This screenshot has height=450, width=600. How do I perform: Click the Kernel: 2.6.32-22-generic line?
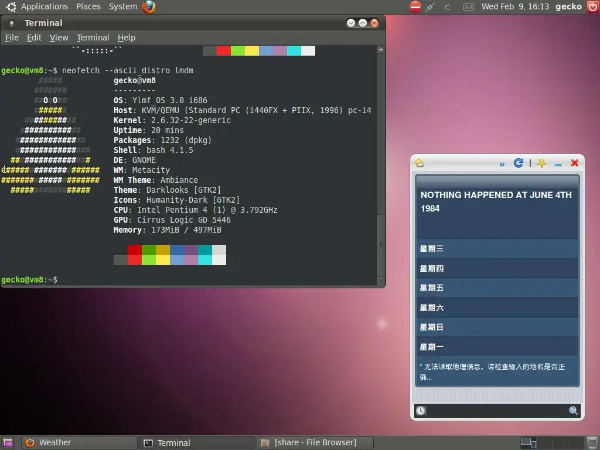coord(172,120)
